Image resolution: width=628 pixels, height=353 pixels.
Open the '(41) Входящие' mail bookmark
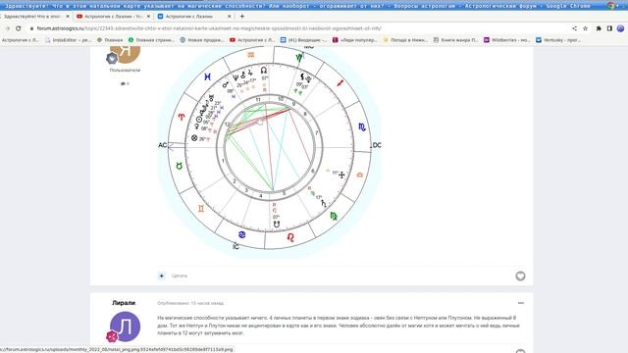point(303,40)
